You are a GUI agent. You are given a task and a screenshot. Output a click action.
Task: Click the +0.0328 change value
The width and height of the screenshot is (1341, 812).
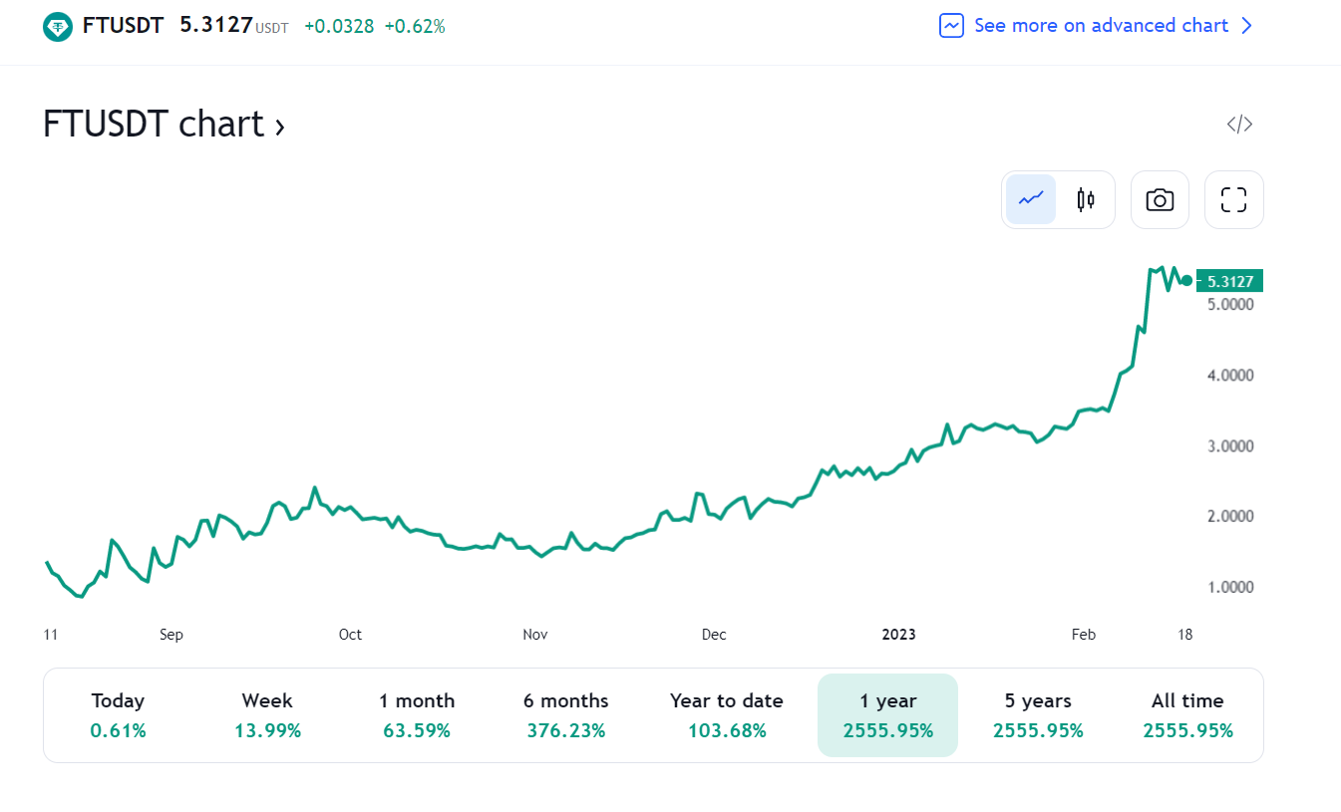click(x=339, y=27)
